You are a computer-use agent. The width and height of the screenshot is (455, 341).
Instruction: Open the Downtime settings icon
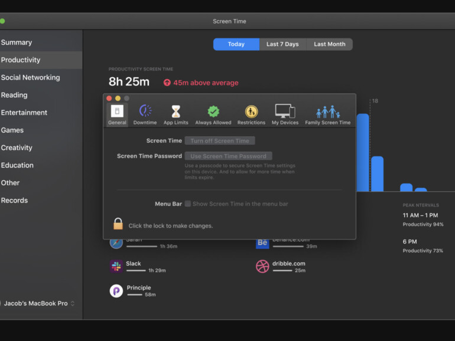pos(145,111)
